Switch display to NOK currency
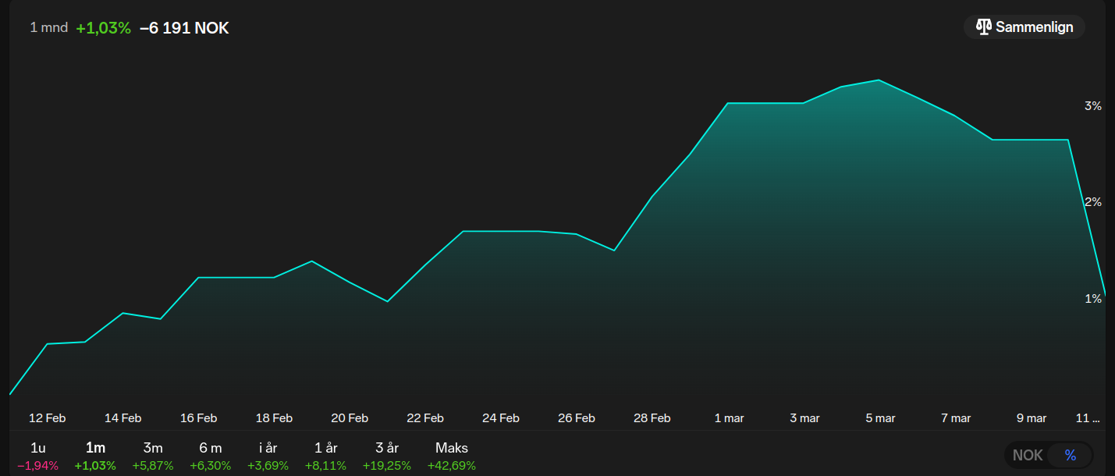This screenshot has height=476, width=1115. pos(1028,455)
